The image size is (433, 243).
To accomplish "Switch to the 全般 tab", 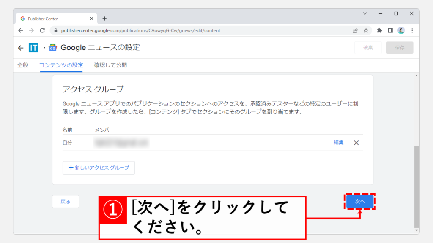I will (23, 65).
